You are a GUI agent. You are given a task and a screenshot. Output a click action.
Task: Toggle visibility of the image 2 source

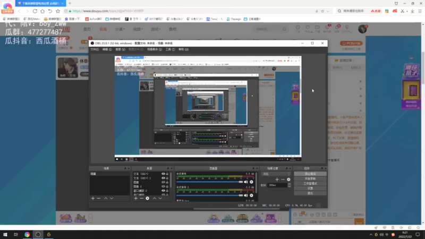tap(163, 186)
